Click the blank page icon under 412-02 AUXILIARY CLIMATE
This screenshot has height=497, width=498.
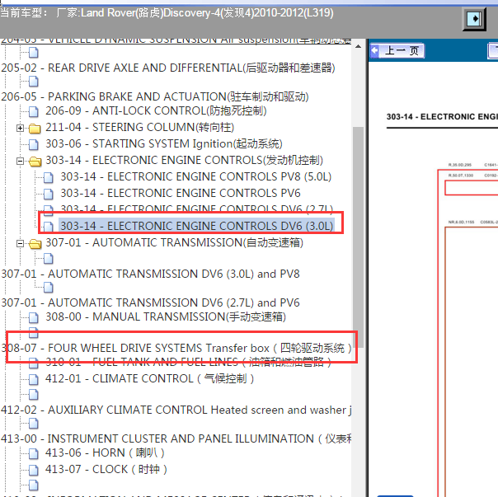click(33, 424)
